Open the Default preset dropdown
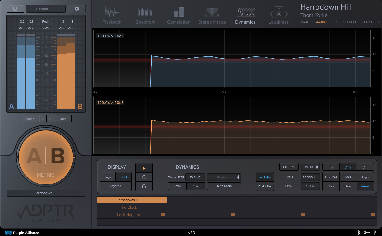This screenshot has height=236, width=382. pos(45,9)
